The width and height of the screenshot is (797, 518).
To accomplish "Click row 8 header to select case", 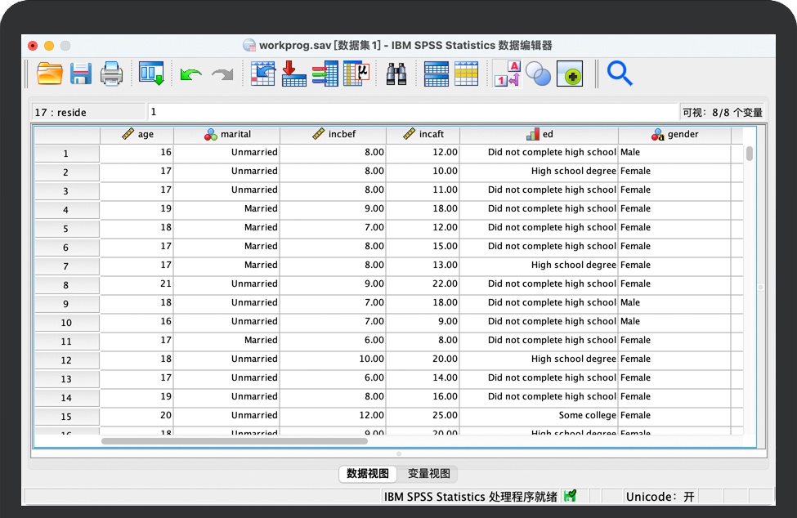I will click(66, 285).
